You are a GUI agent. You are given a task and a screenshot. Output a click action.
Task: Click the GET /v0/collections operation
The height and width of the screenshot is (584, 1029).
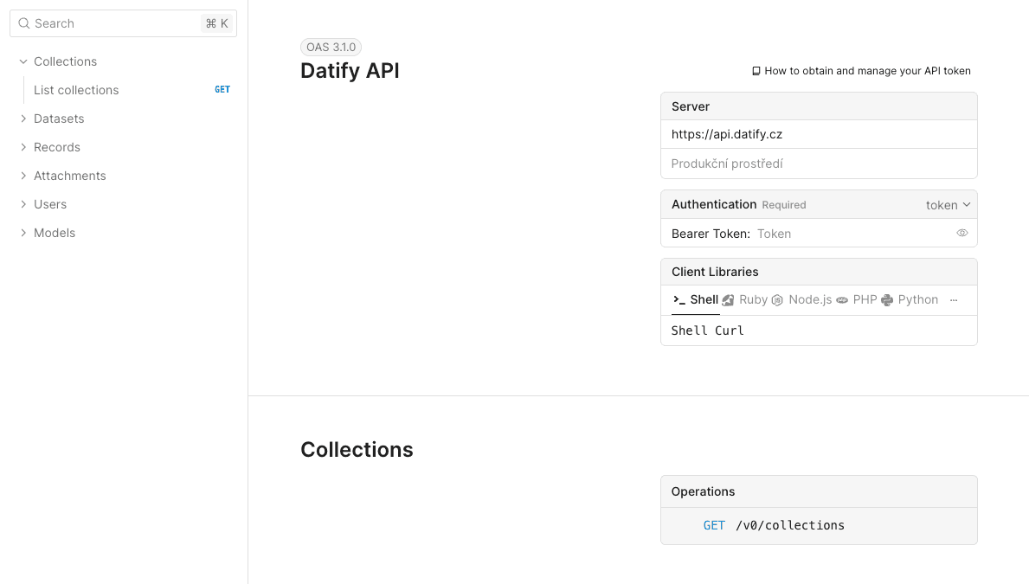click(x=775, y=525)
